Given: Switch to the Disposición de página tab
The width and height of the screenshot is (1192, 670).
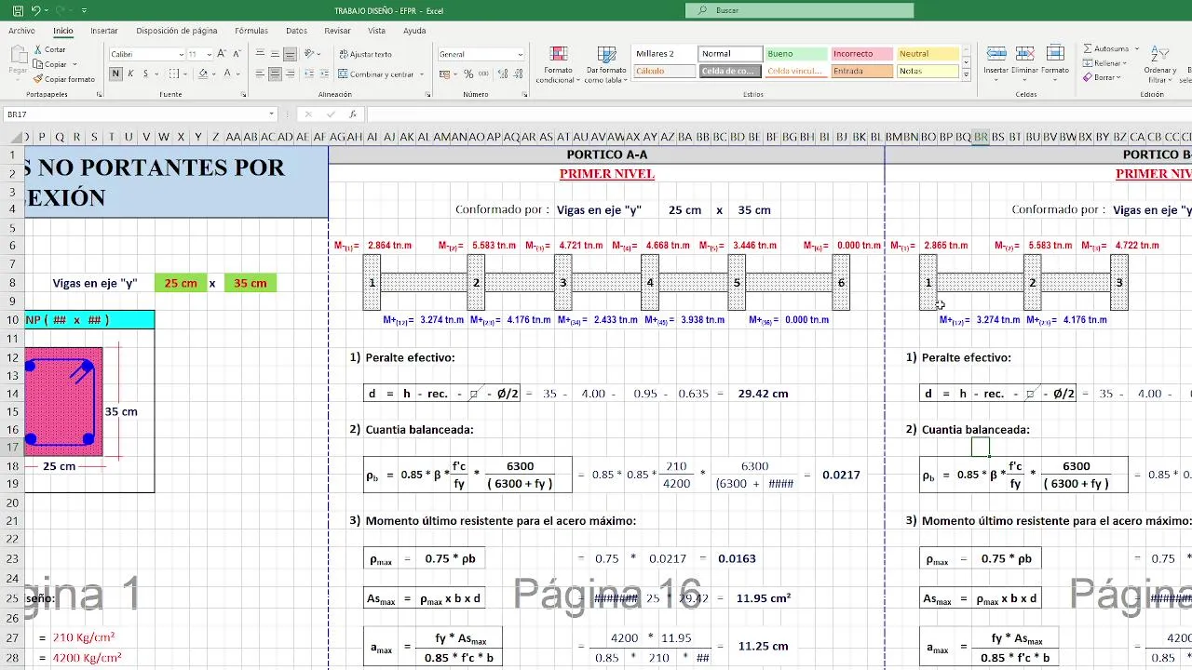Looking at the screenshot, I should [177, 31].
